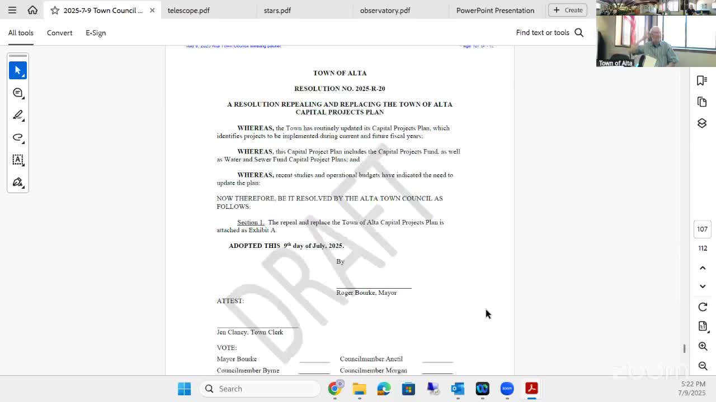Image resolution: width=716 pixels, height=402 pixels.
Task: Choose the Add text box tool
Action: point(18,160)
